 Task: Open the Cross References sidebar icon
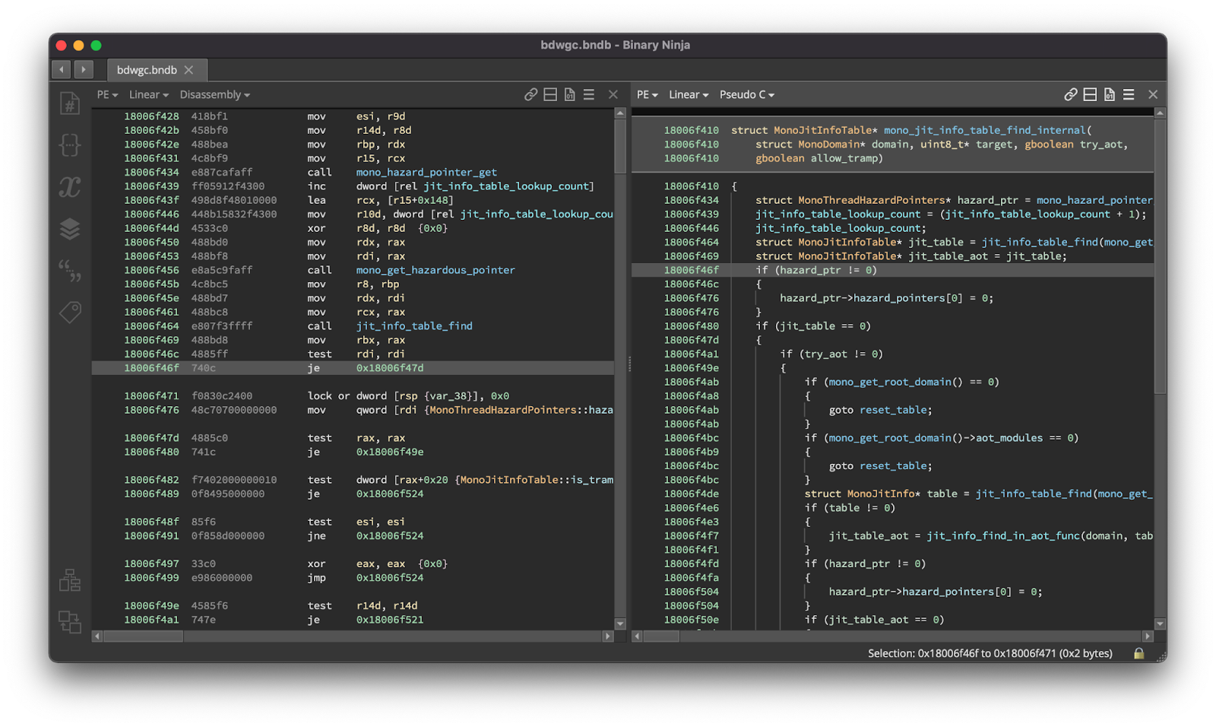tap(70, 622)
